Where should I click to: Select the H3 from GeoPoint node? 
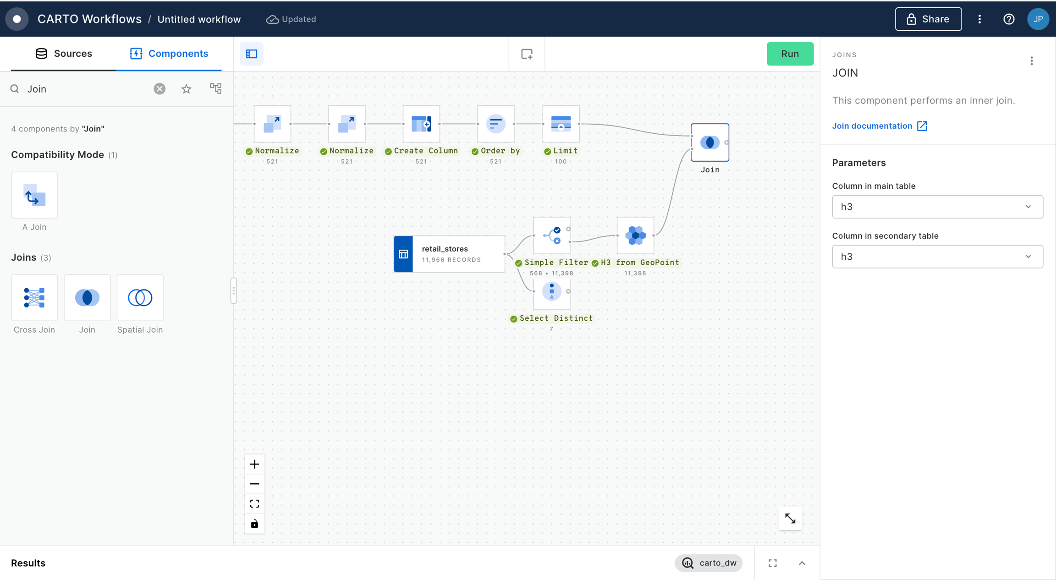[635, 235]
